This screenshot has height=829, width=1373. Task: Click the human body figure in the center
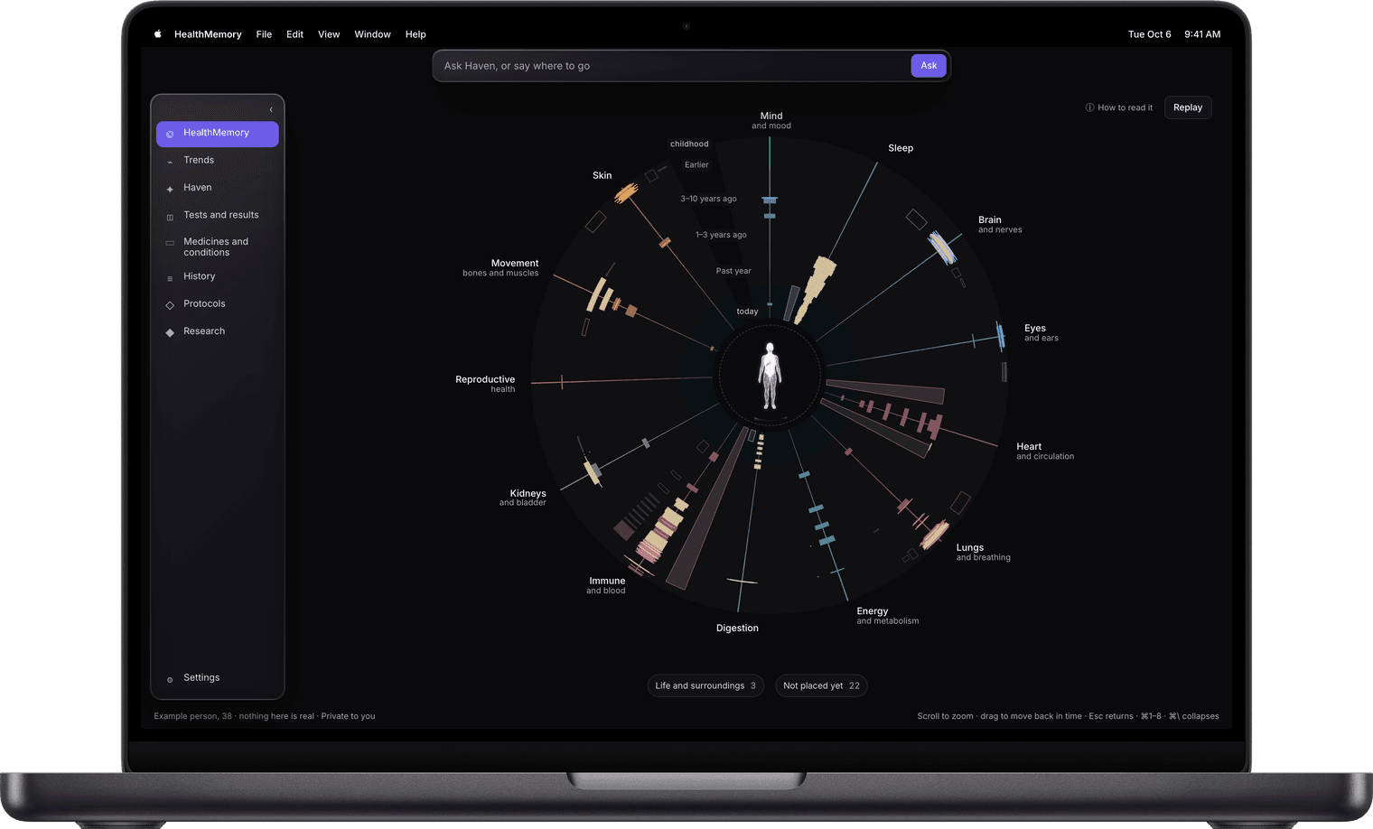[x=770, y=376]
